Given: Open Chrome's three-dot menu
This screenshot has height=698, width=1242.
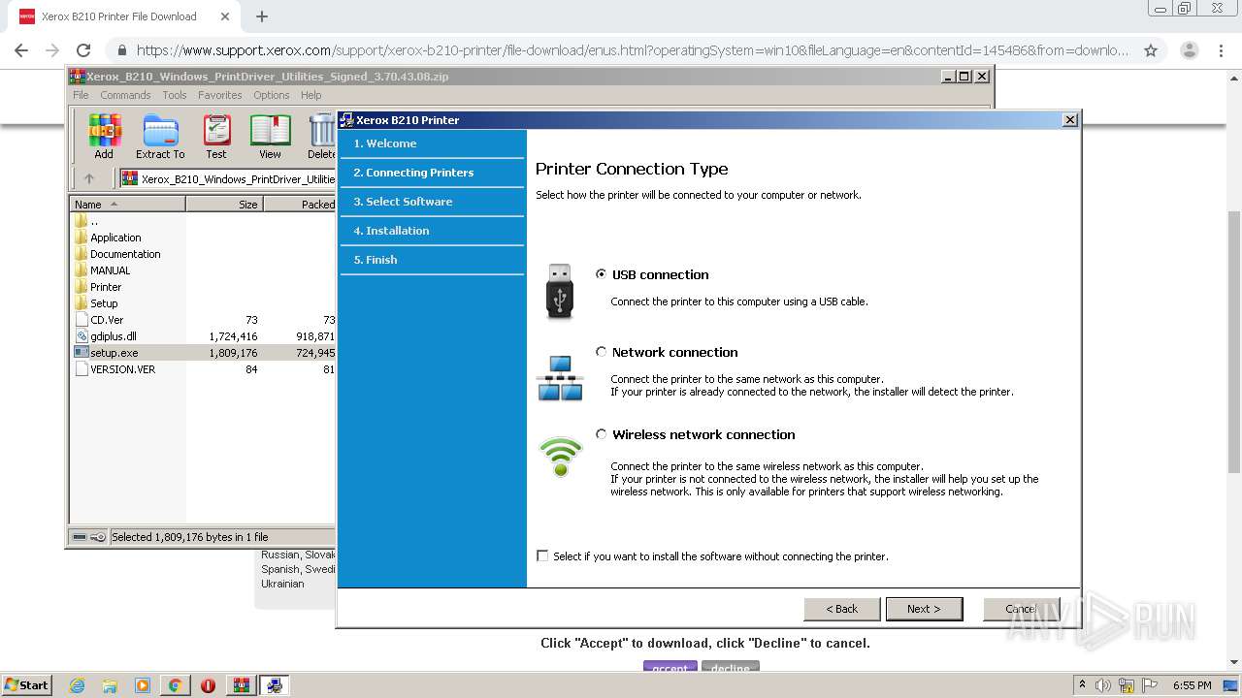Looking at the screenshot, I should click(x=1222, y=50).
